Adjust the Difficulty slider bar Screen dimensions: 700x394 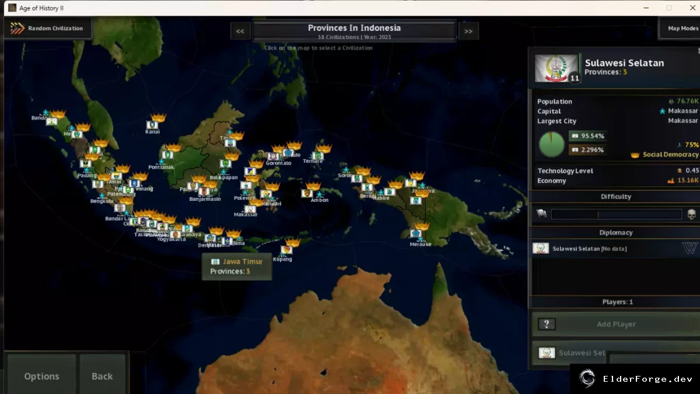(616, 214)
